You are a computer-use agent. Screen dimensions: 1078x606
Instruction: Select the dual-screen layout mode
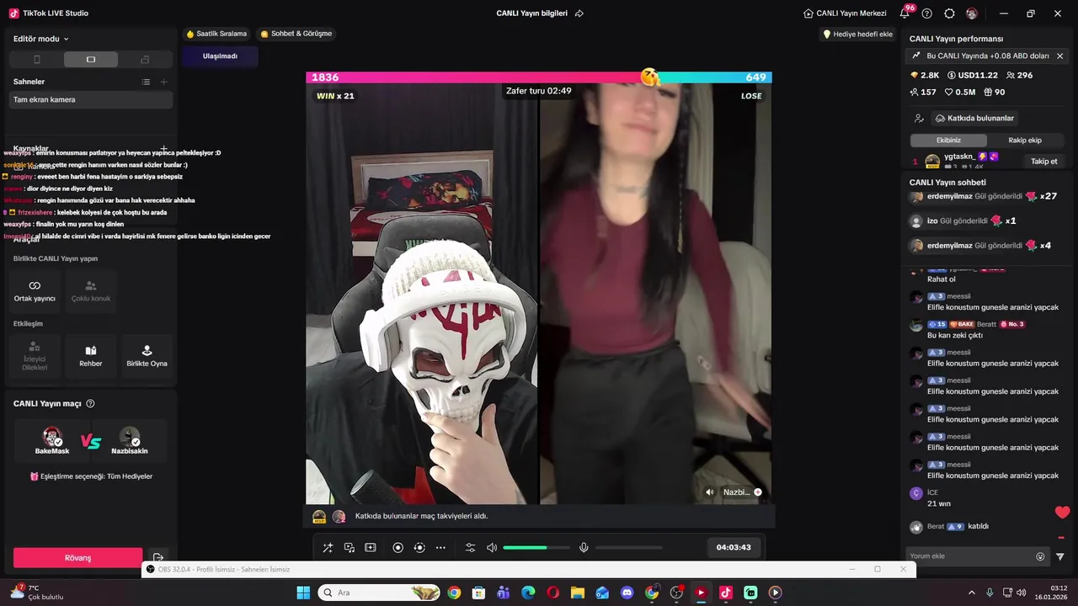click(x=145, y=60)
